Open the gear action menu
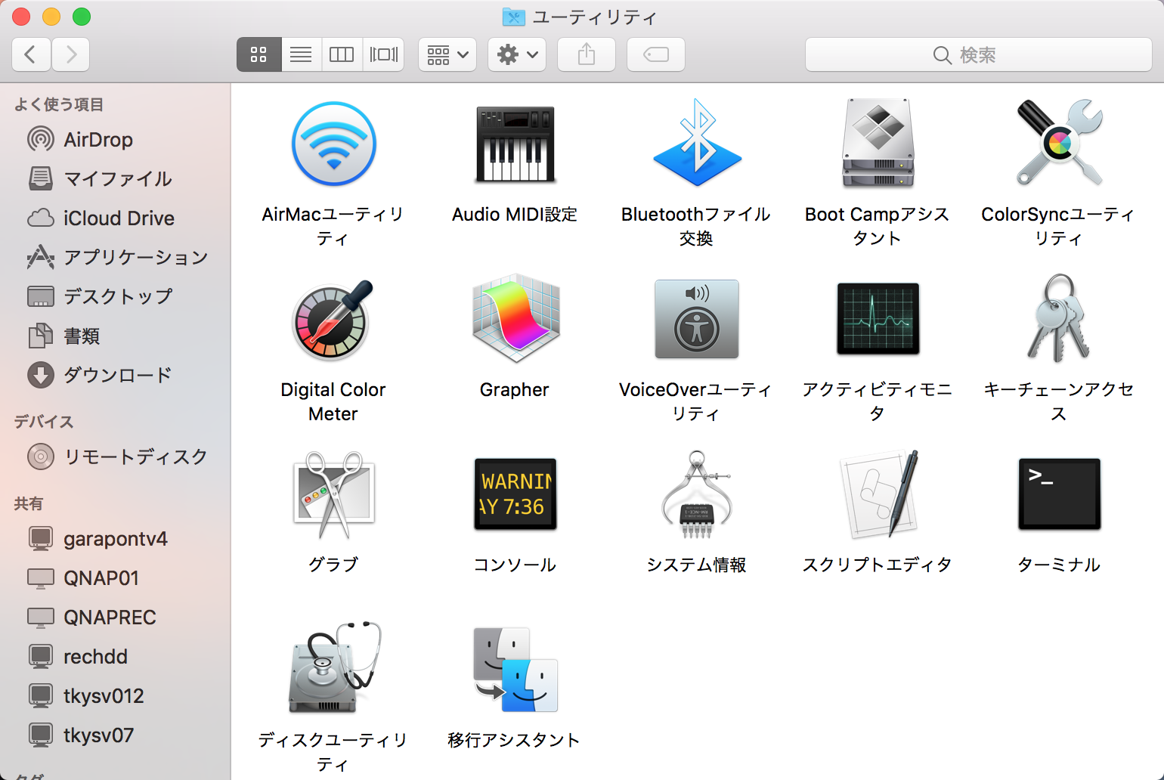The image size is (1164, 780). pos(517,54)
